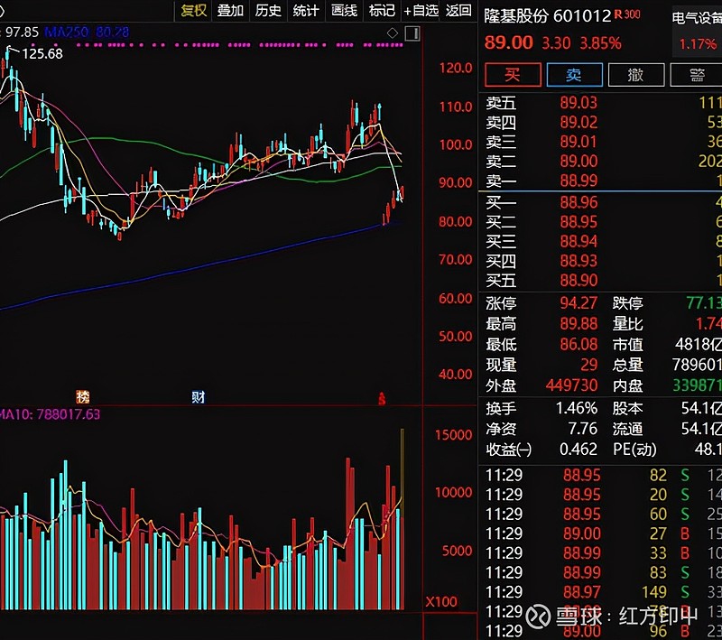Screen dimensions: 722x640
Task: Toggle 复权 price adjustment
Action: [193, 10]
